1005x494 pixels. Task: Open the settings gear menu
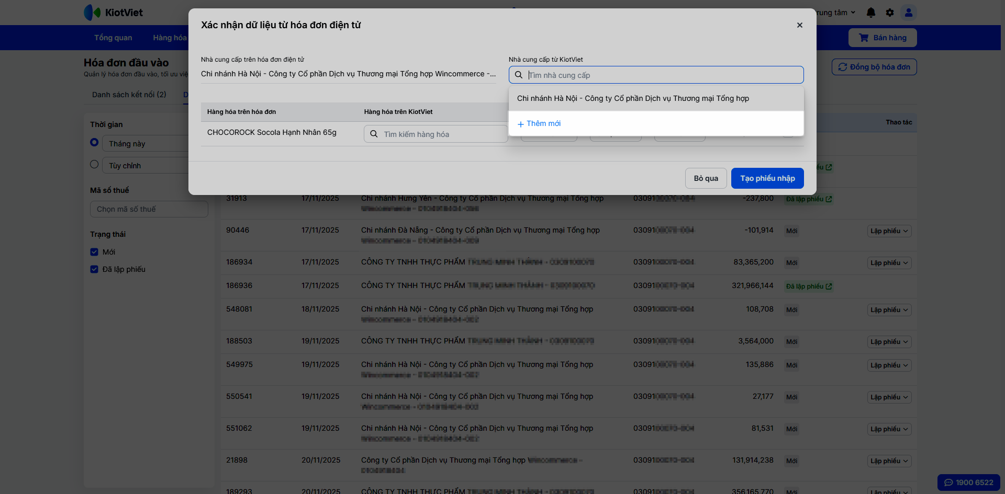(890, 13)
